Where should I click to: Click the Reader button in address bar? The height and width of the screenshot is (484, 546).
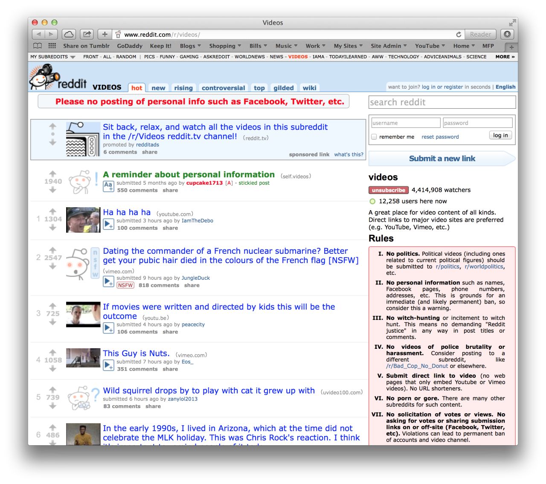pyautogui.click(x=480, y=35)
